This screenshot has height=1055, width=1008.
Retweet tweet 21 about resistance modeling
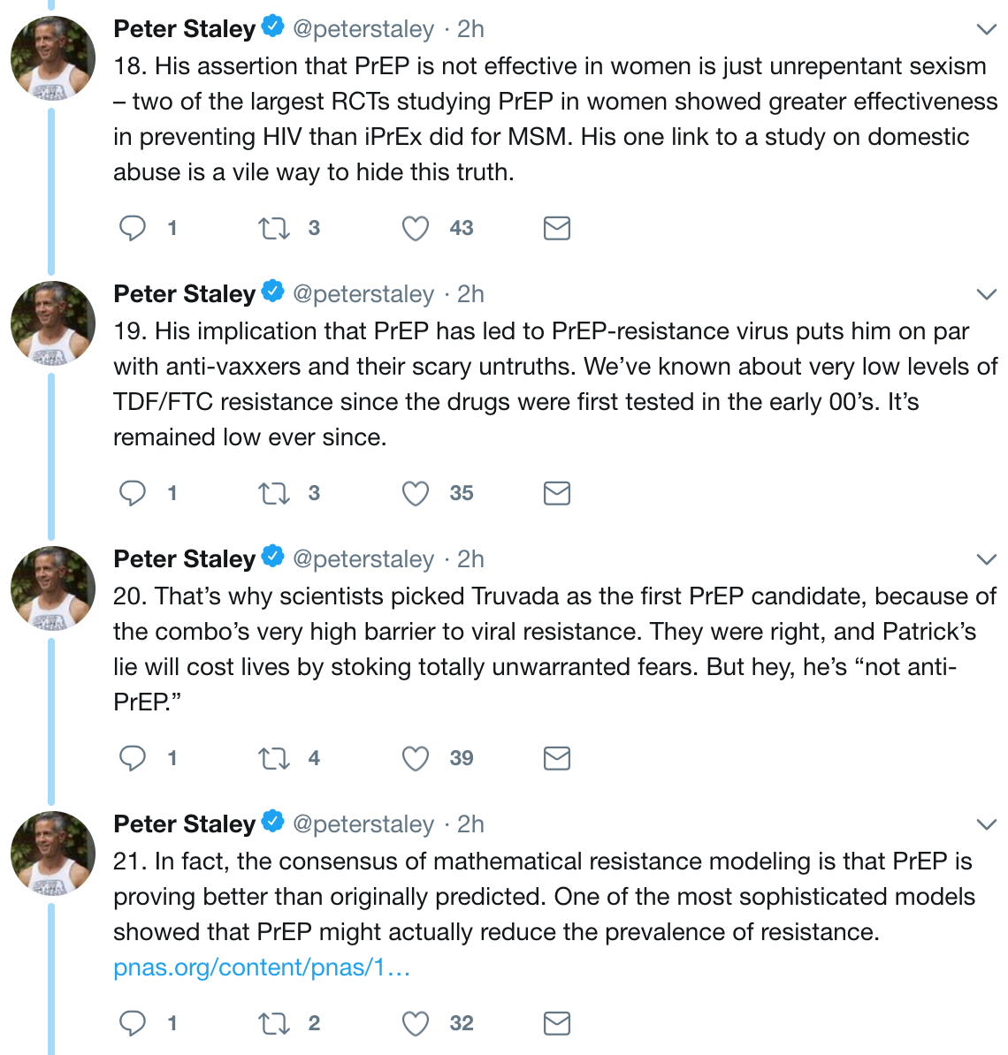point(273,1024)
